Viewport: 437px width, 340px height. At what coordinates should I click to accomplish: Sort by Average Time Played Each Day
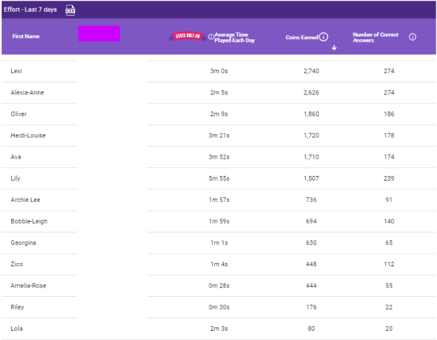click(234, 37)
